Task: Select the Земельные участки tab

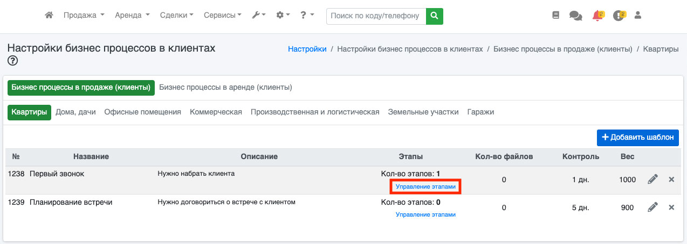Action: (423, 112)
